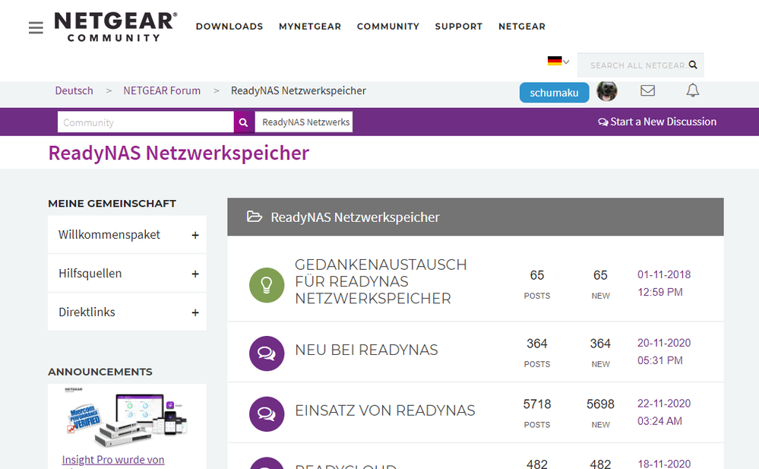Open the notifications bell icon
Viewport: 759px width, 469px height.
click(692, 90)
